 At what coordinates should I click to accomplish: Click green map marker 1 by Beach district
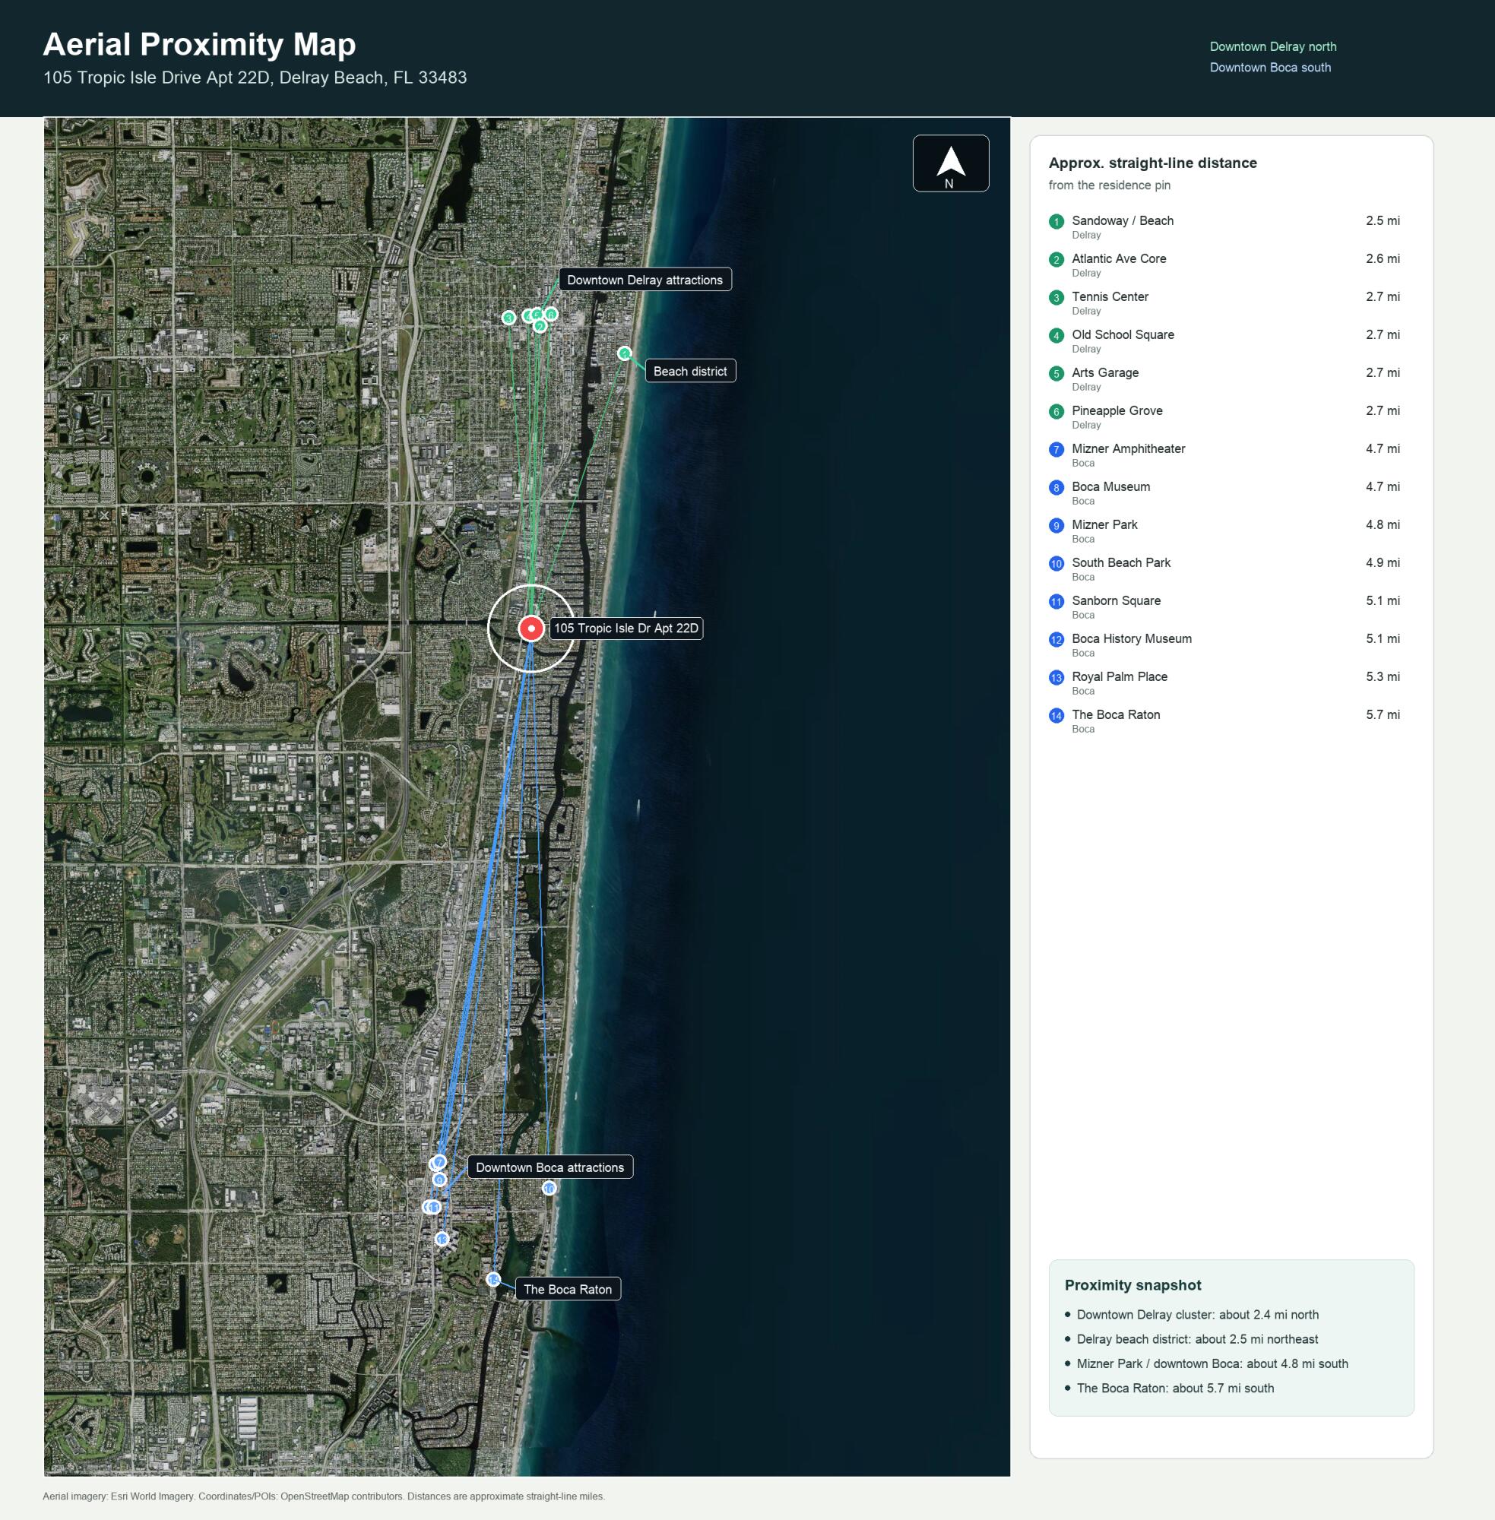click(x=624, y=353)
